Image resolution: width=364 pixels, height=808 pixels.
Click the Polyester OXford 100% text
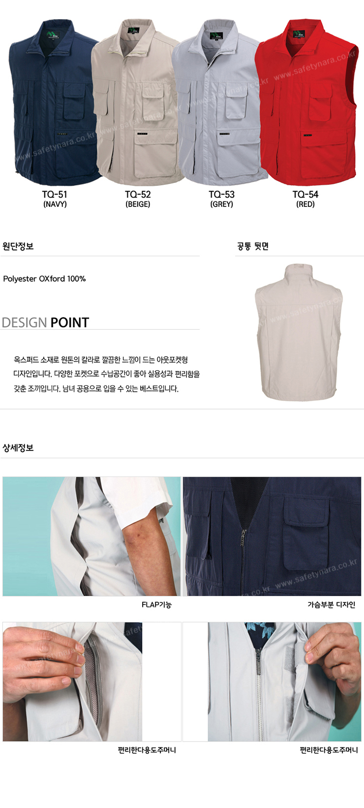44,278
